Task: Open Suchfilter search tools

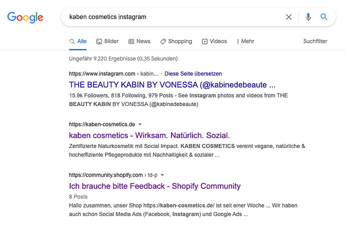Action: tap(315, 41)
